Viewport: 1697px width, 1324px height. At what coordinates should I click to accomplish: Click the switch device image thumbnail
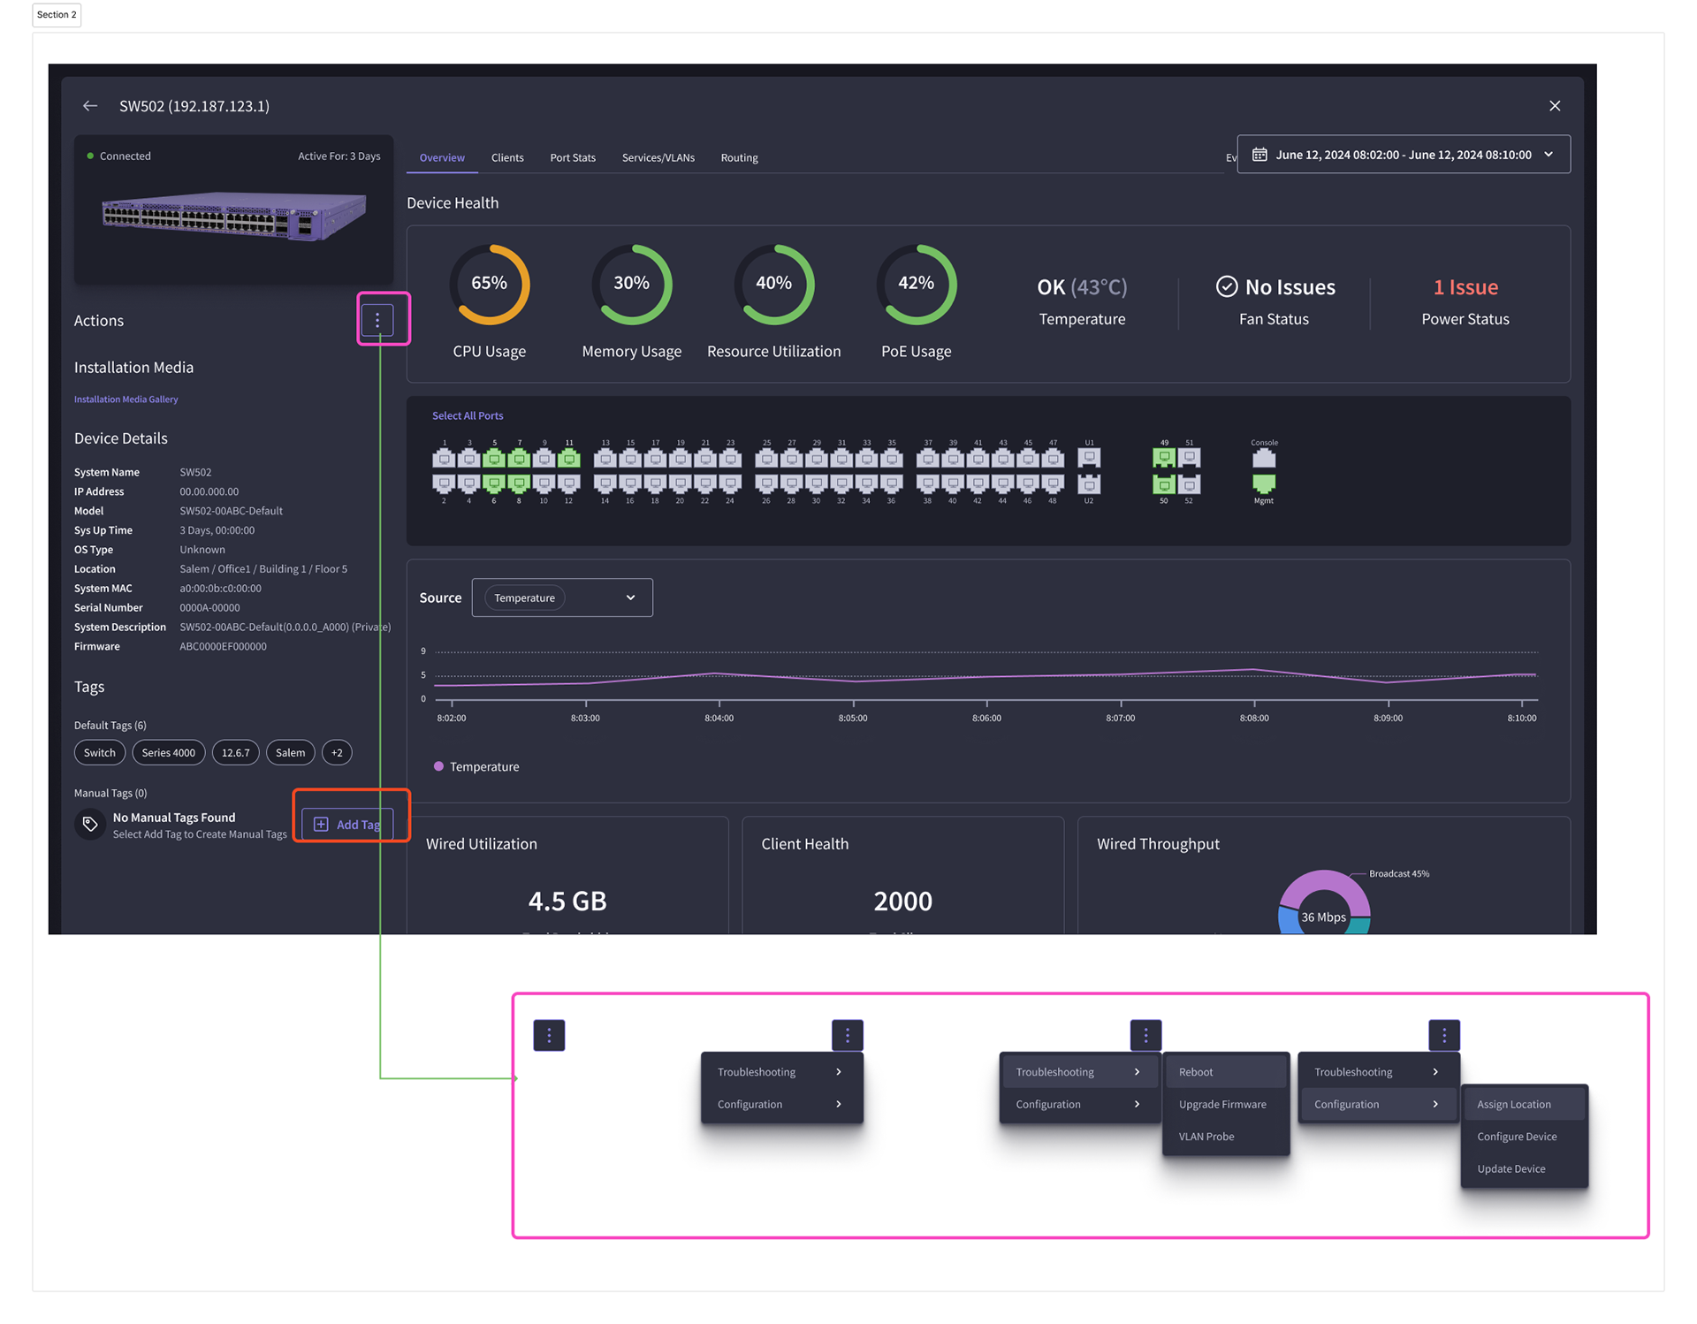click(x=233, y=216)
